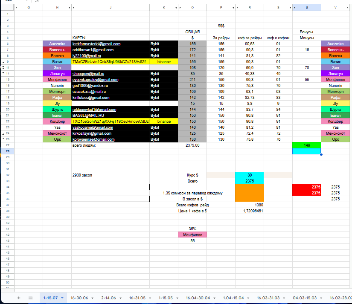The width and height of the screenshot is (352, 304).
Task: Select the 'всего людям:' cell
Action: click(x=111, y=145)
